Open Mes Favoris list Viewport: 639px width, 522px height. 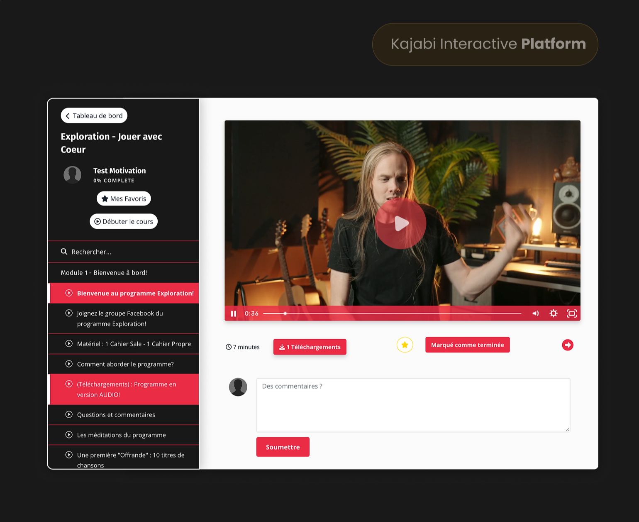[x=124, y=199]
